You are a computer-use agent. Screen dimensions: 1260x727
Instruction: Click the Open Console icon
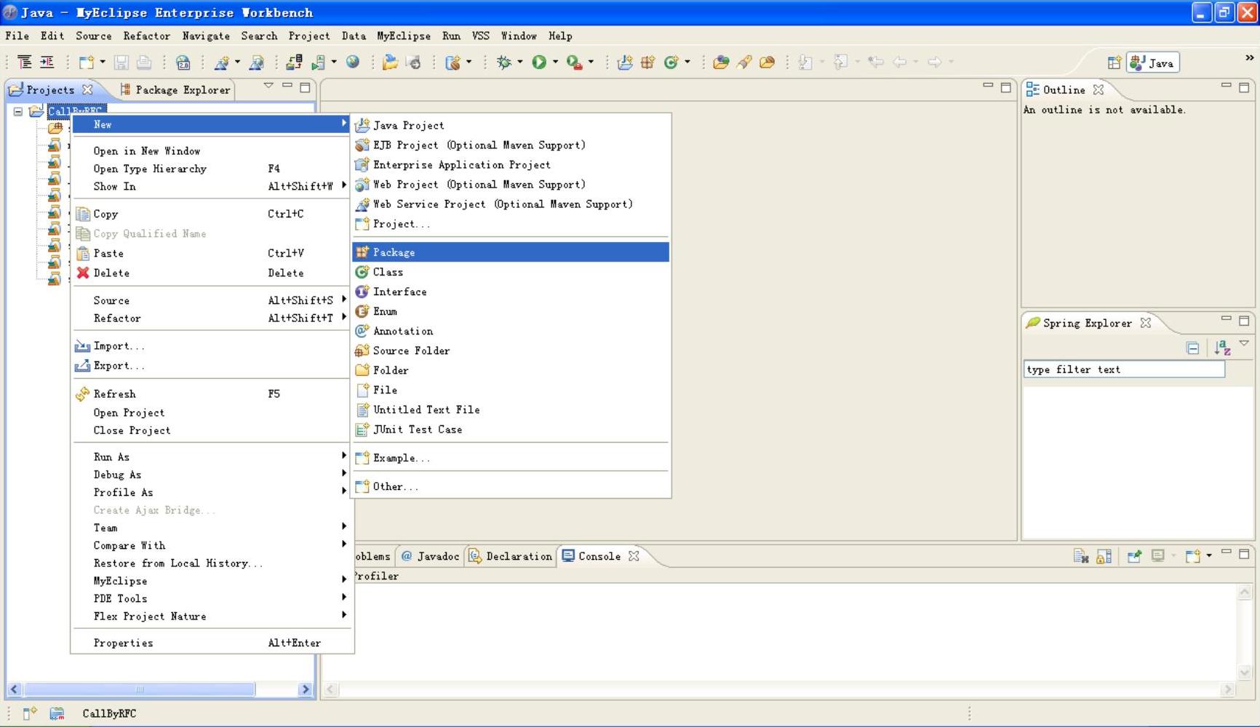pos(1192,557)
